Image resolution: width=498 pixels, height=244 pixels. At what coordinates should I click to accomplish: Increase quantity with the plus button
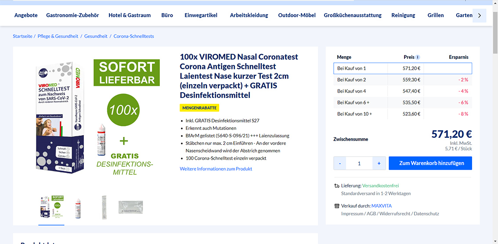379,163
